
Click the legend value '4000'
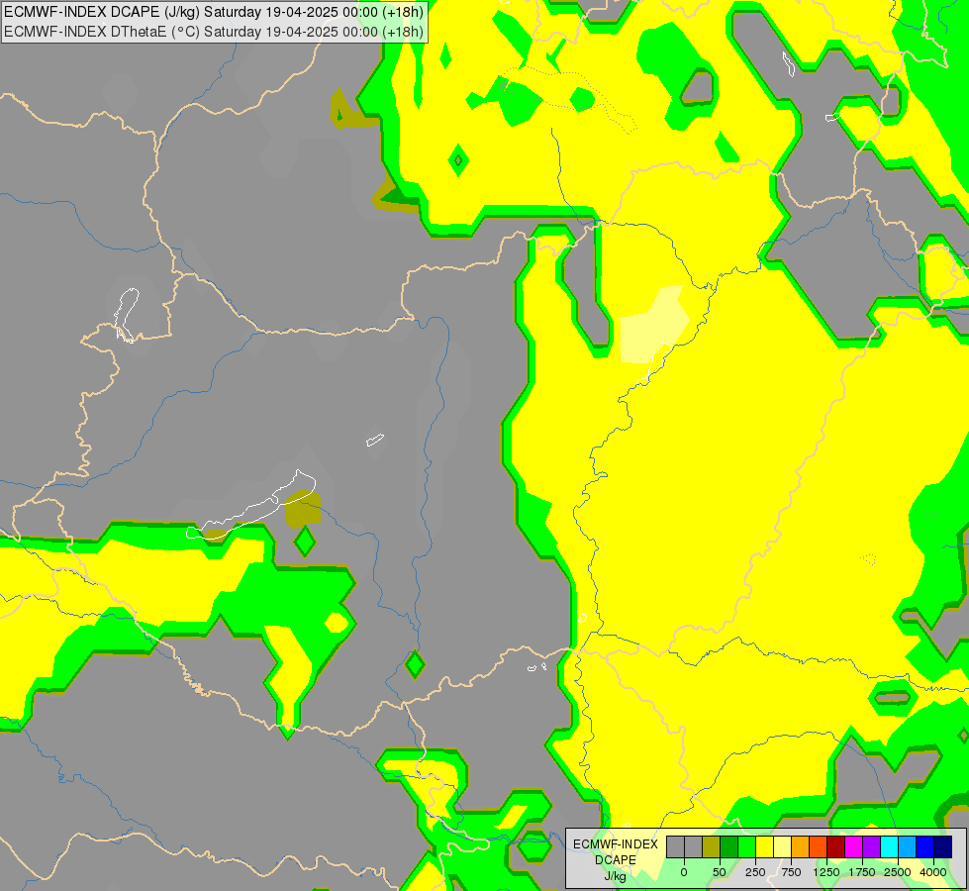[933, 872]
